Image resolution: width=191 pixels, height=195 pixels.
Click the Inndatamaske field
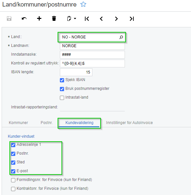pos(92,55)
